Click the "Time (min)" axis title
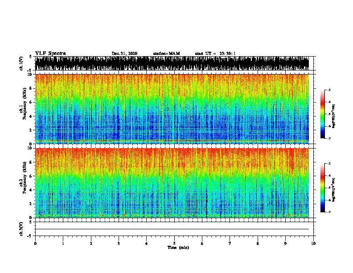This screenshot has height=273, width=353. [178, 248]
